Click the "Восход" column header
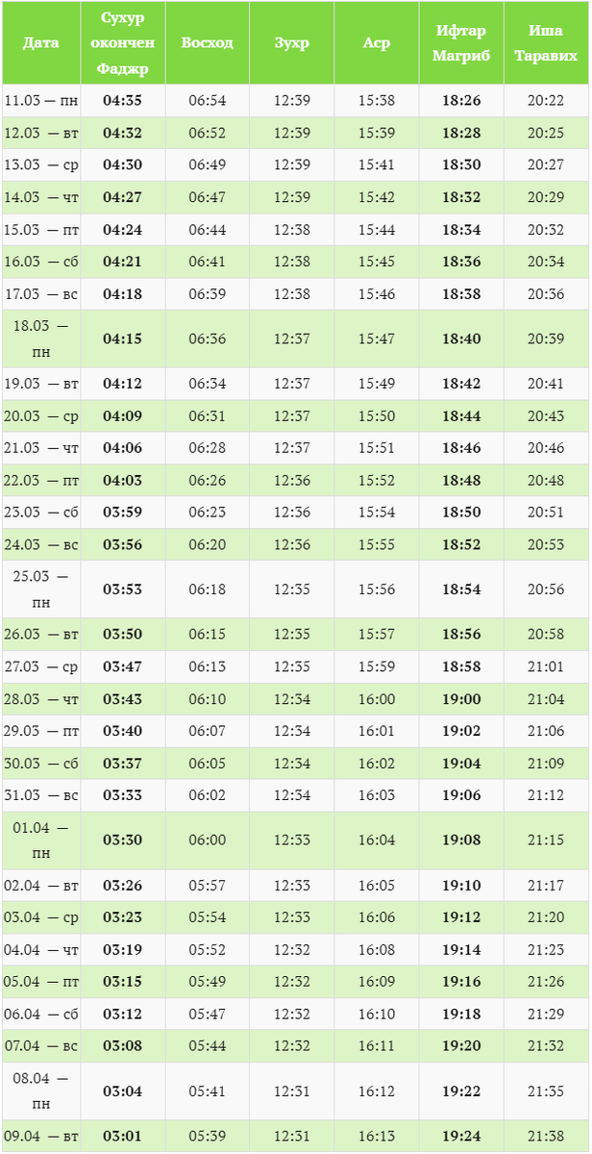592x1154 pixels. (208, 43)
